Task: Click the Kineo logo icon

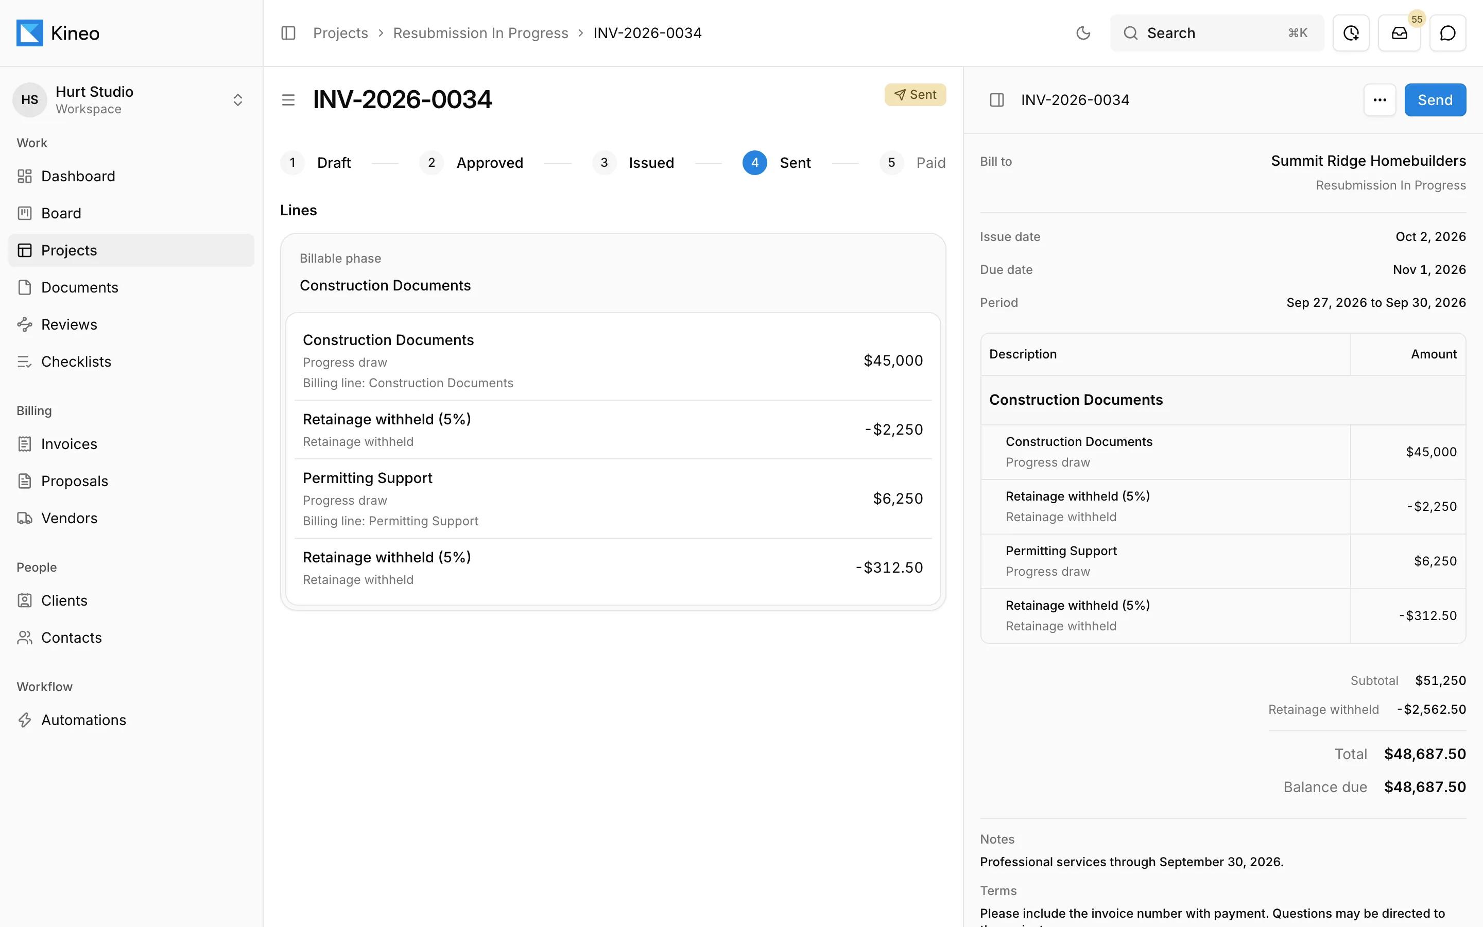Action: tap(29, 33)
